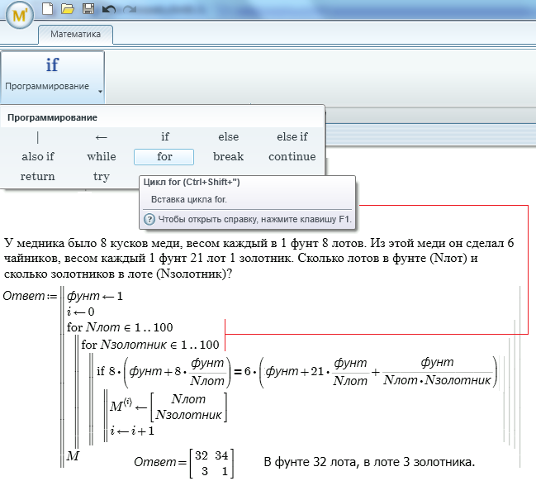536x481 pixels.
Task: Insert a 'break' statement
Action: tap(228, 157)
